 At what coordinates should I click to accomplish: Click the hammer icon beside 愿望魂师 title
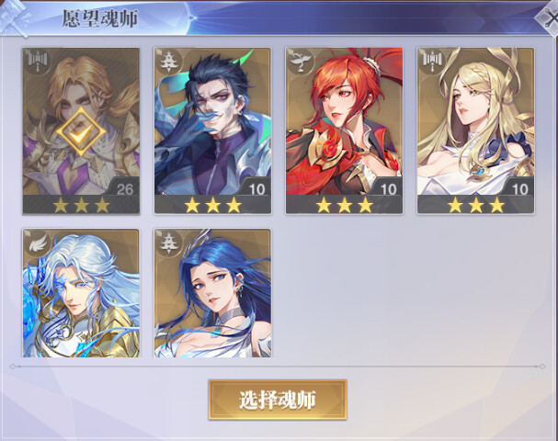[14, 17]
